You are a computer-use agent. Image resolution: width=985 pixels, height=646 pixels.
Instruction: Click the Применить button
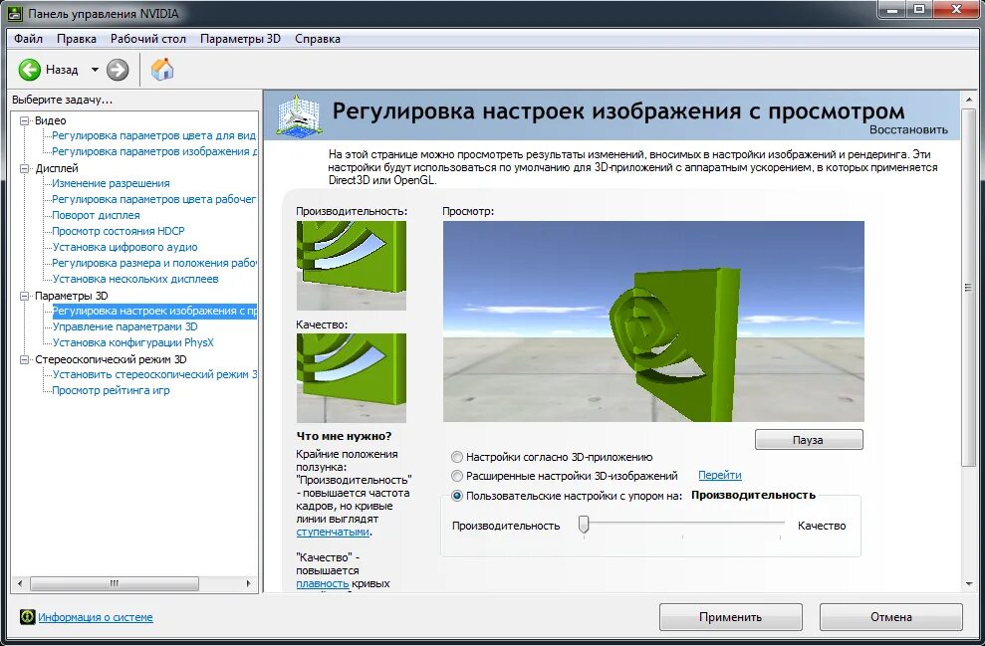[x=731, y=617]
